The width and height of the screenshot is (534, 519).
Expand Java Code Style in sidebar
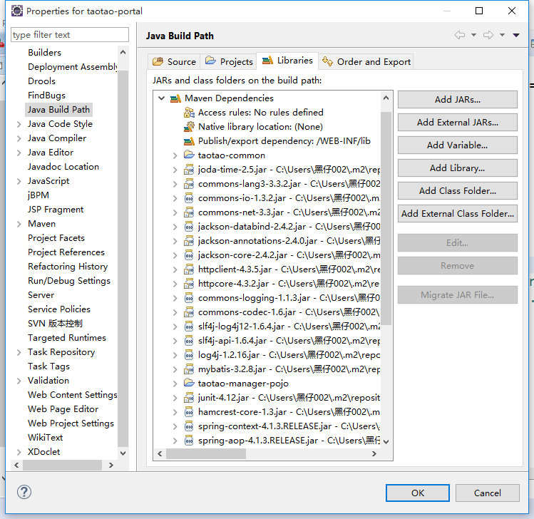(19, 124)
